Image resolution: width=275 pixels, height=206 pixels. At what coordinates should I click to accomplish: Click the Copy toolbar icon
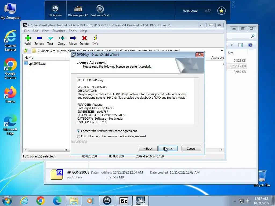(x=61, y=40)
